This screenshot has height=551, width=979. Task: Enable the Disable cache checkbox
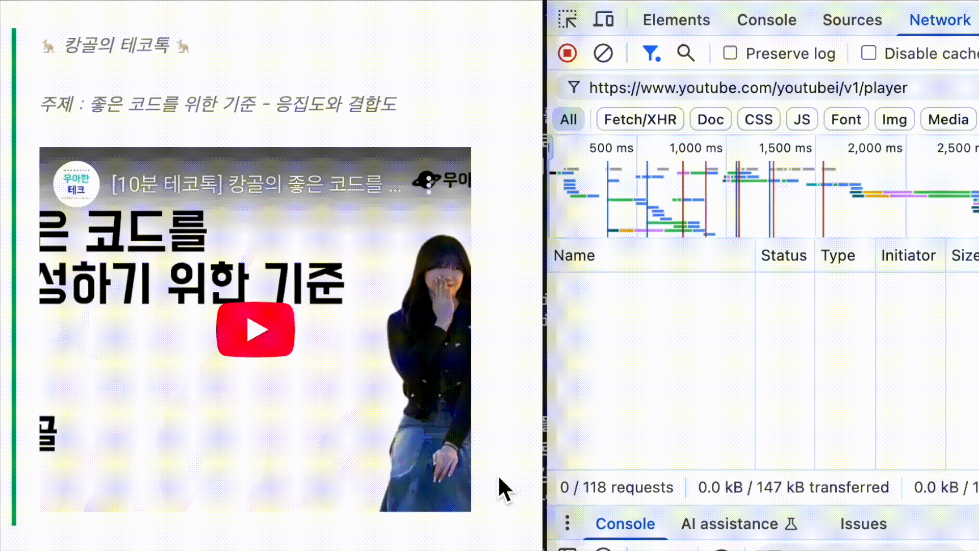tap(868, 53)
